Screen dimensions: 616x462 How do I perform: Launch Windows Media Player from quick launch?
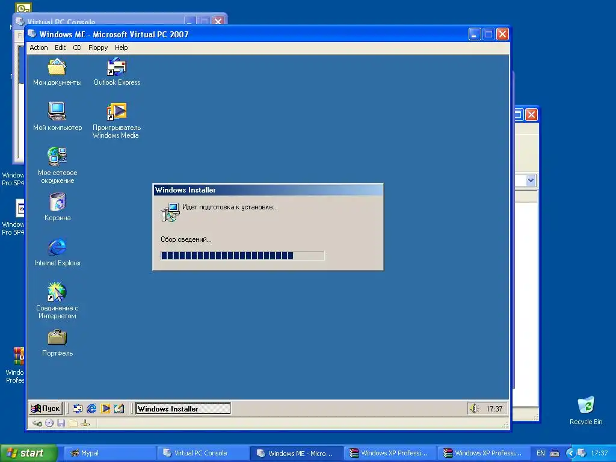[105, 408]
